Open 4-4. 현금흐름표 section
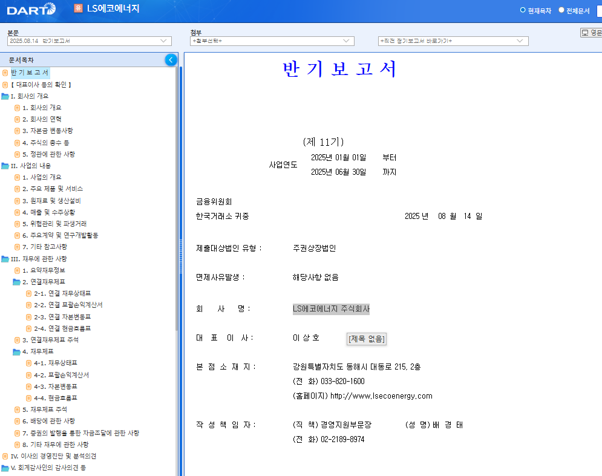 [x=56, y=398]
